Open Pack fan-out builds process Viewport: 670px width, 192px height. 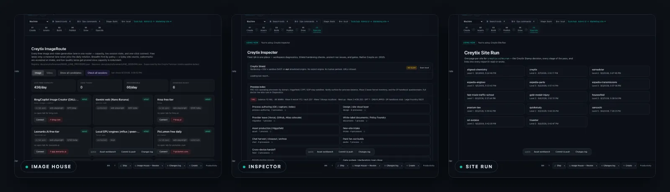click(385, 140)
